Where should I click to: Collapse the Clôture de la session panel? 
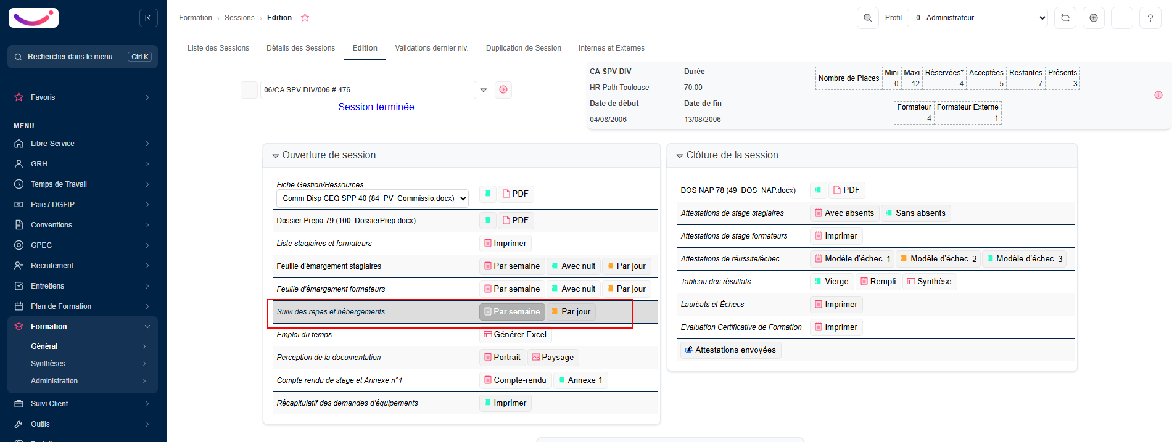[x=680, y=156]
